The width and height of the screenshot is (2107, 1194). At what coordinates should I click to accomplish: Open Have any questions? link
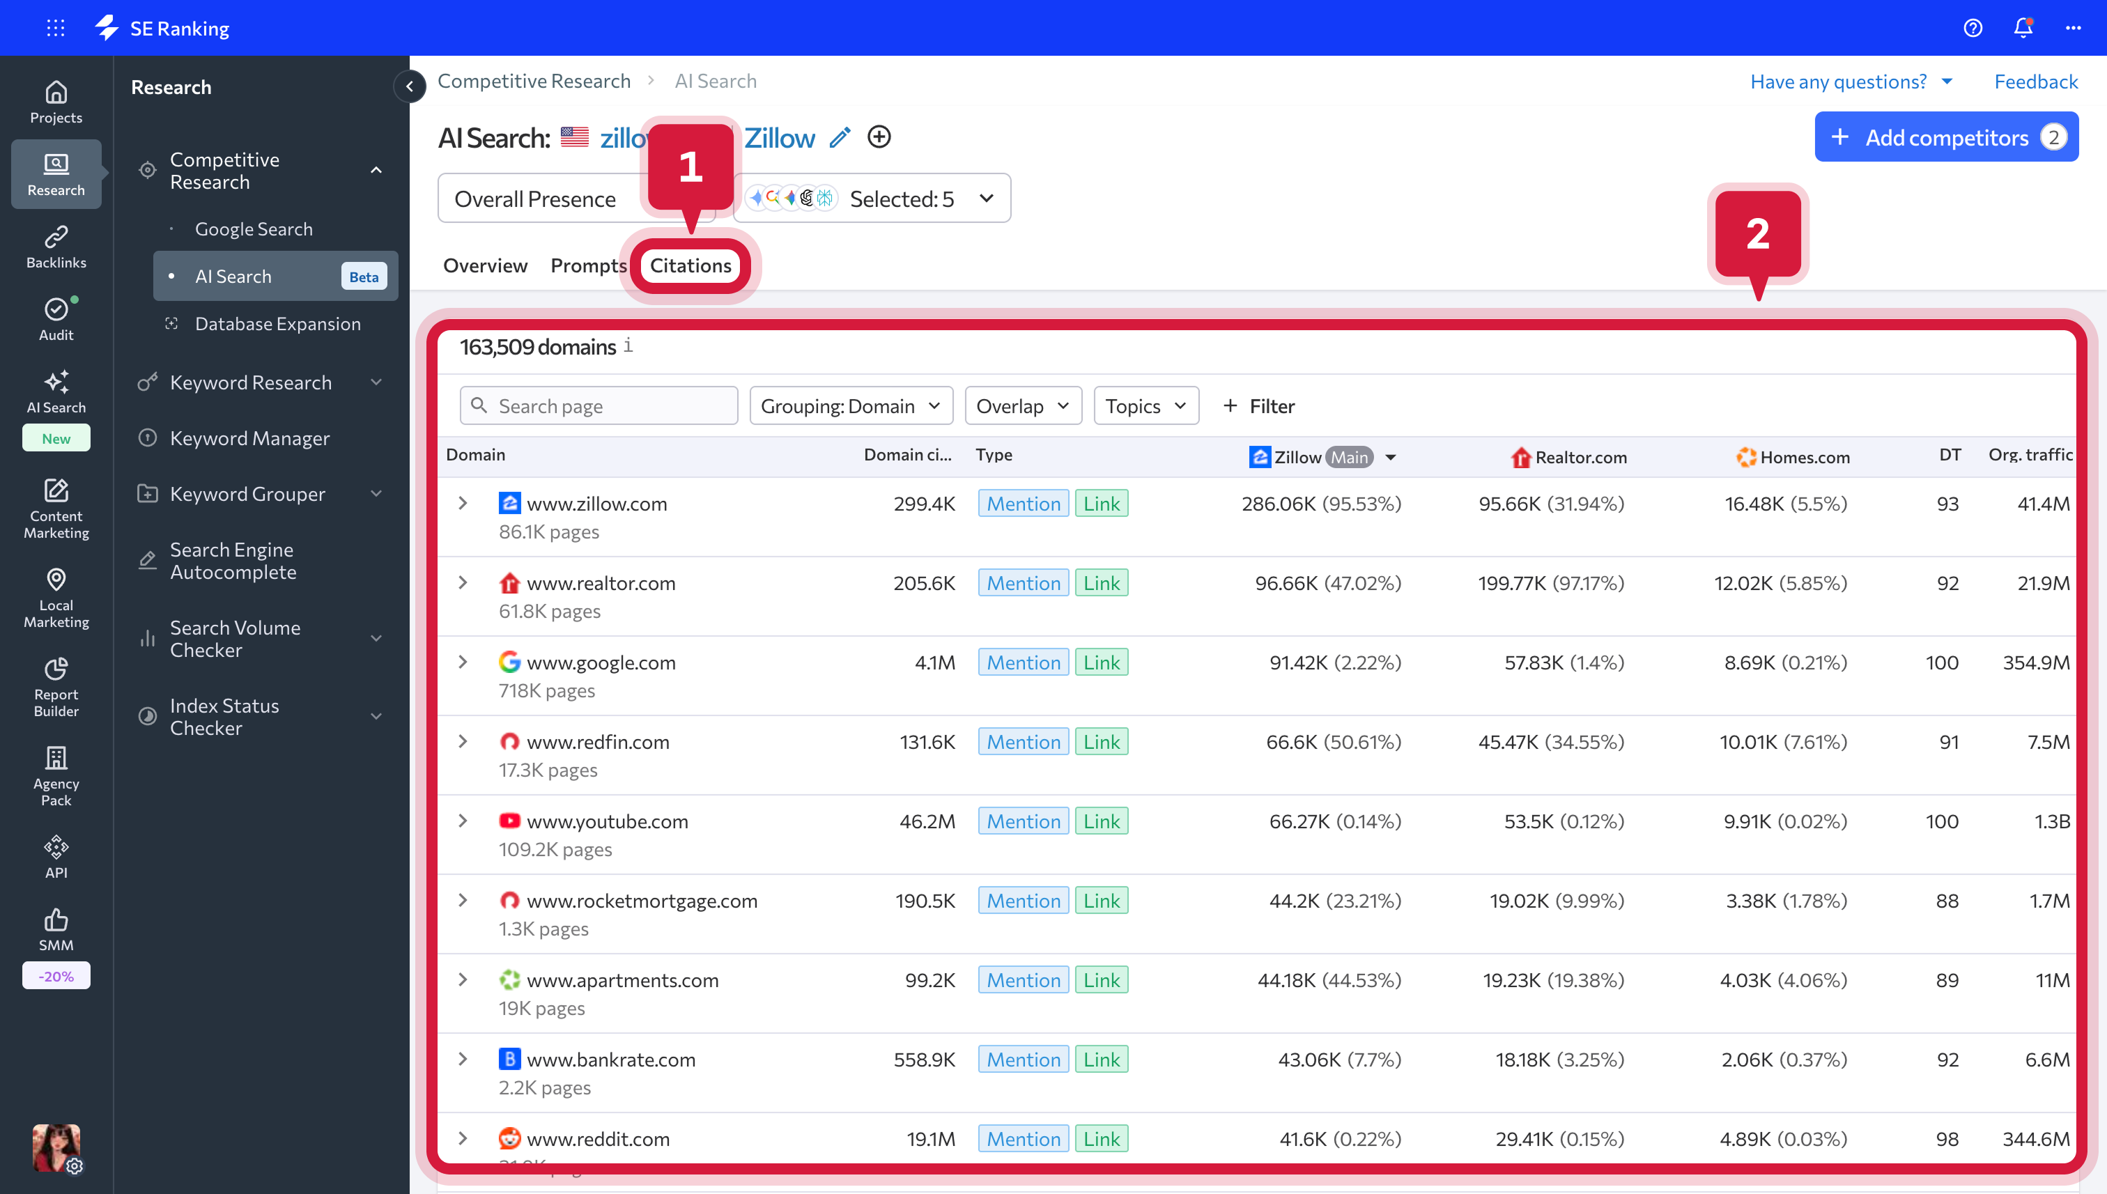click(x=1851, y=82)
